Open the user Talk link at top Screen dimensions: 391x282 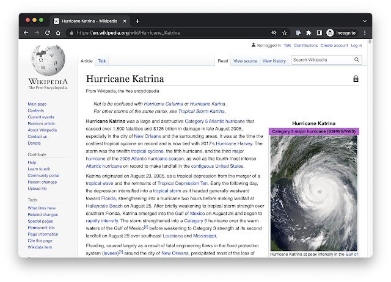click(287, 45)
